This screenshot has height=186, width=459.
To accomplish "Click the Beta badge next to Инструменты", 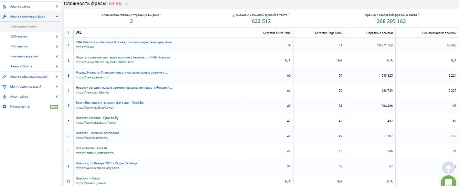I will 54,107.
